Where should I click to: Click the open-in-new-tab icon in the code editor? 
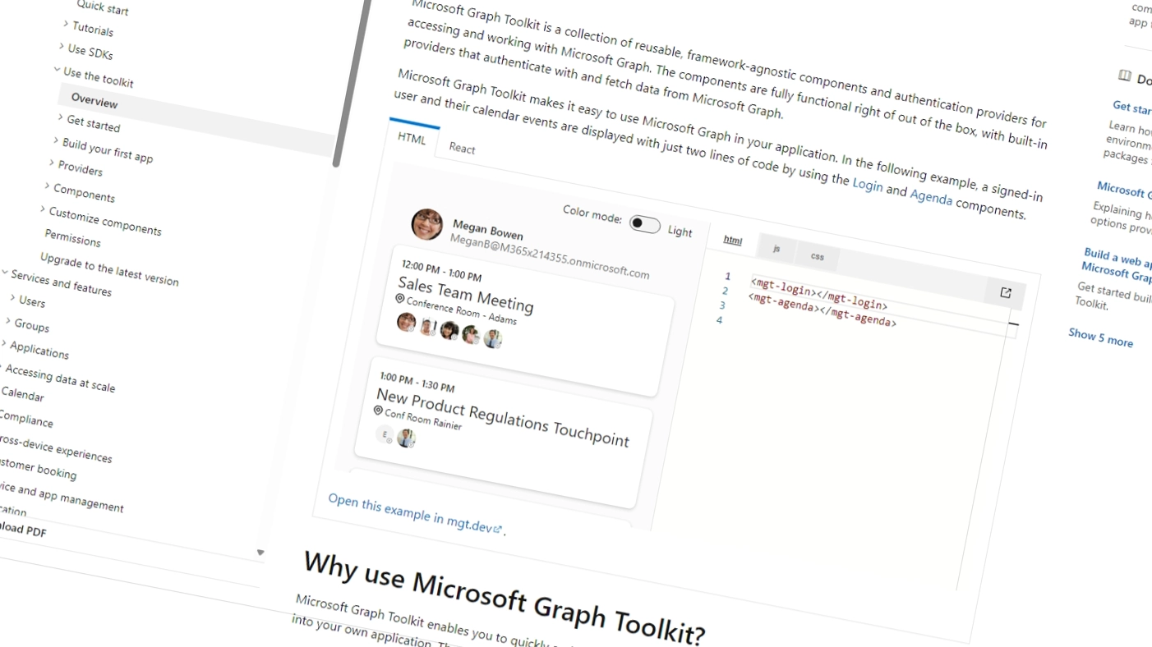(1005, 292)
